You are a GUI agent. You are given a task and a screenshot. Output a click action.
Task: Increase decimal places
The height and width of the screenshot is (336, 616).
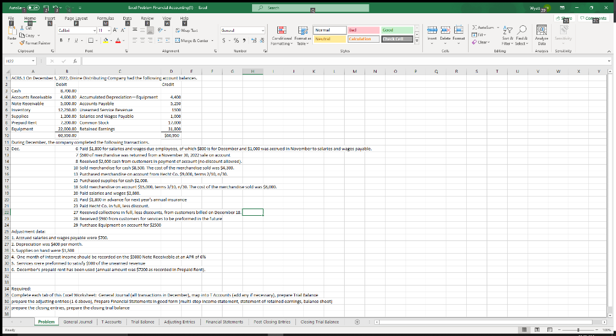pyautogui.click(x=254, y=40)
